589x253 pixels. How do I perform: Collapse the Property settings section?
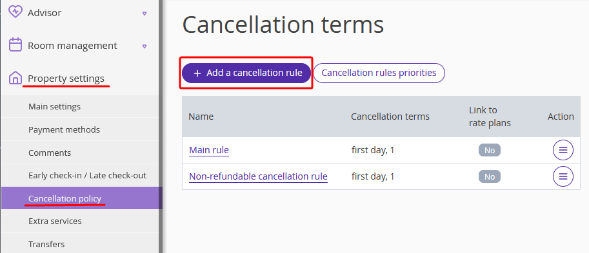(66, 79)
